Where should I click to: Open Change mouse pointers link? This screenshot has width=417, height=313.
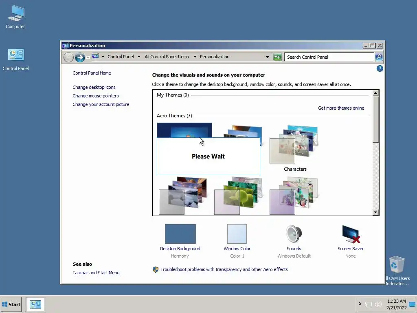point(95,96)
